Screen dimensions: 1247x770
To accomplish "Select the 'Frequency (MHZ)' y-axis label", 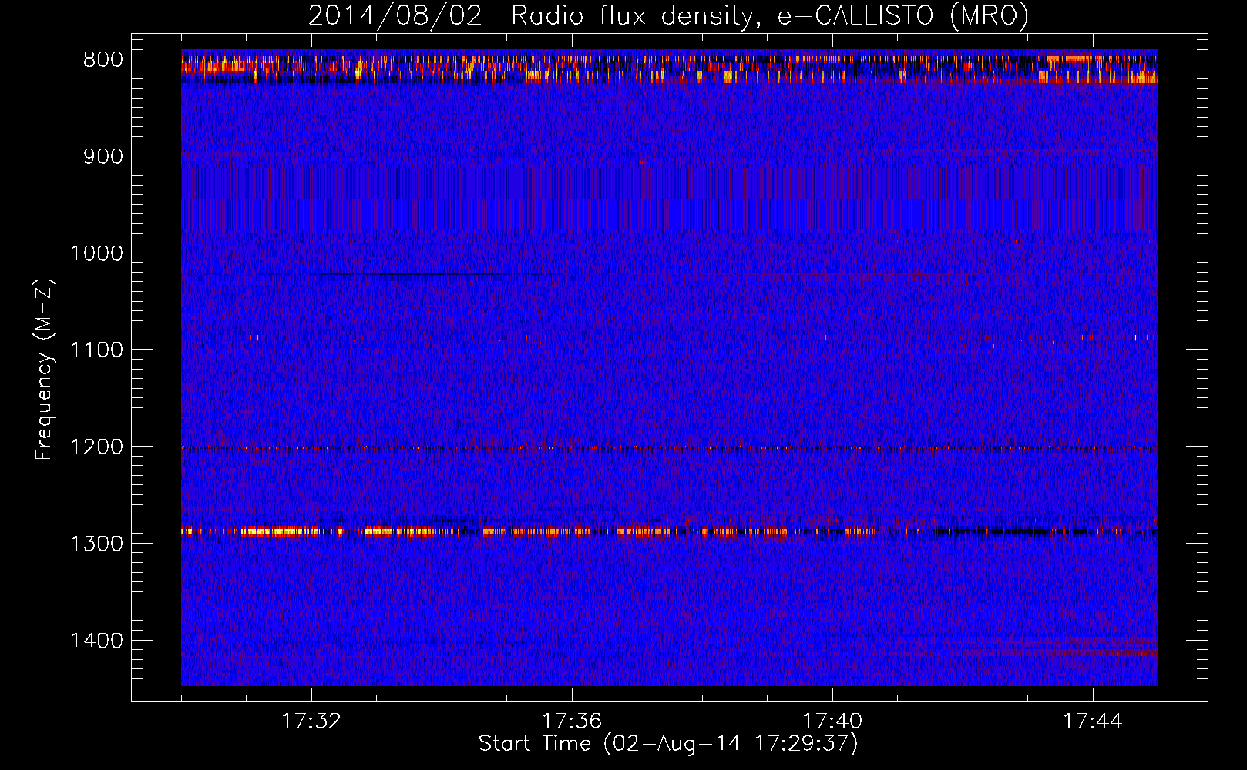I will [45, 370].
